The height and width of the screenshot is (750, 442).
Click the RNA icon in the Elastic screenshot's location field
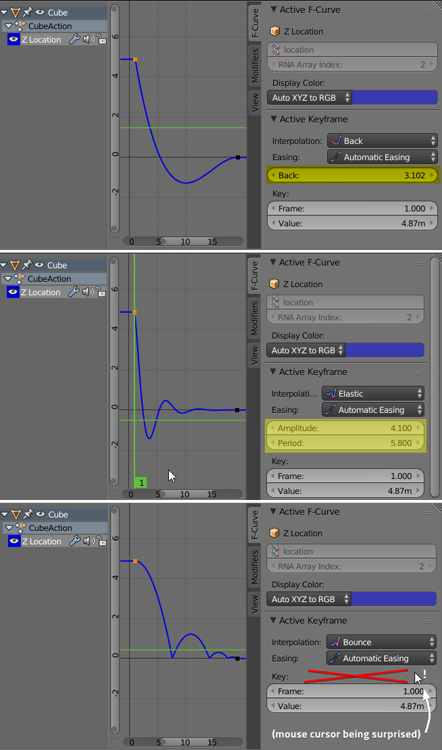275,302
